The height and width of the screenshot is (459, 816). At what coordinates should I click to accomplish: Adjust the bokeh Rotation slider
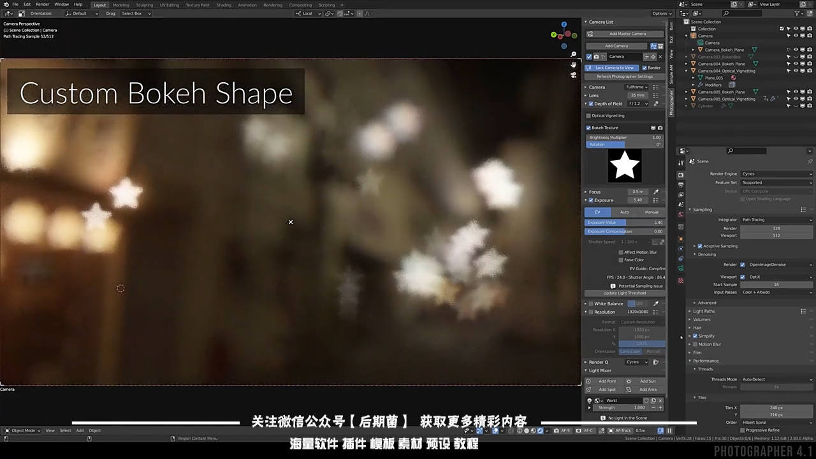[x=623, y=145]
